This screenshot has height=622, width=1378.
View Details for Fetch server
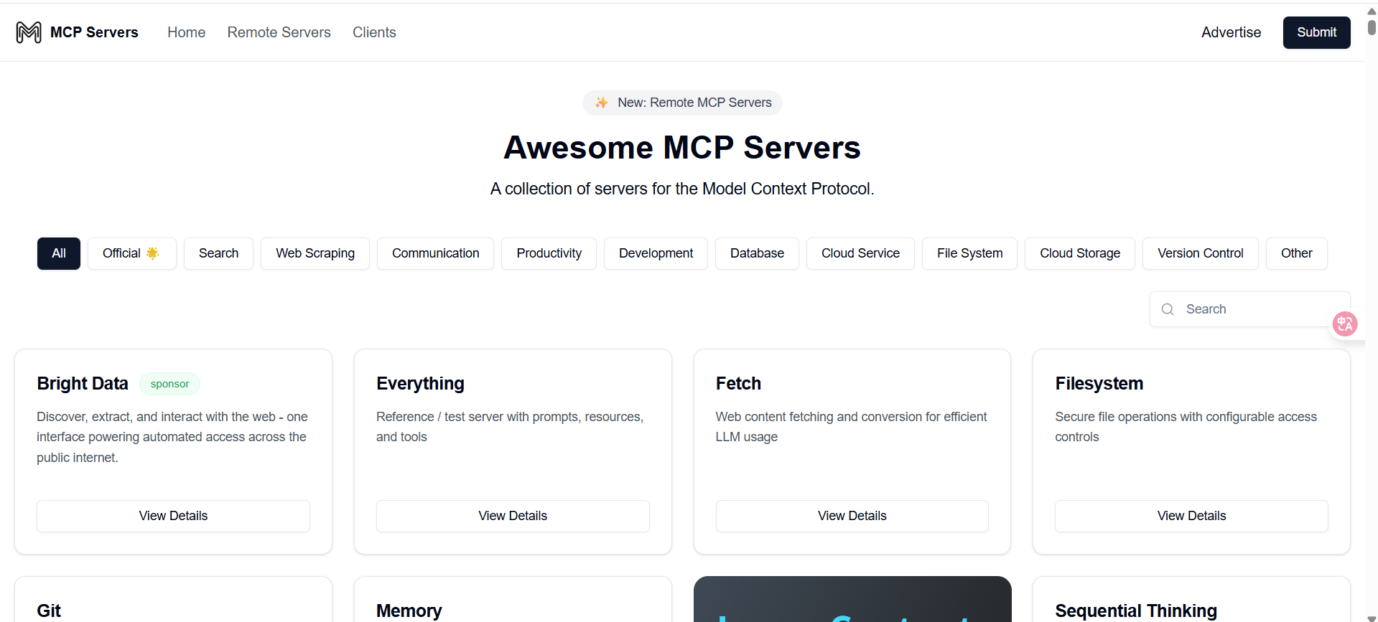[x=852, y=516]
